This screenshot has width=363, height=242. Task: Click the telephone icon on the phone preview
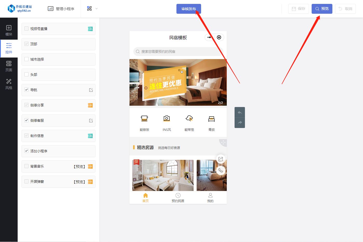[221, 170]
